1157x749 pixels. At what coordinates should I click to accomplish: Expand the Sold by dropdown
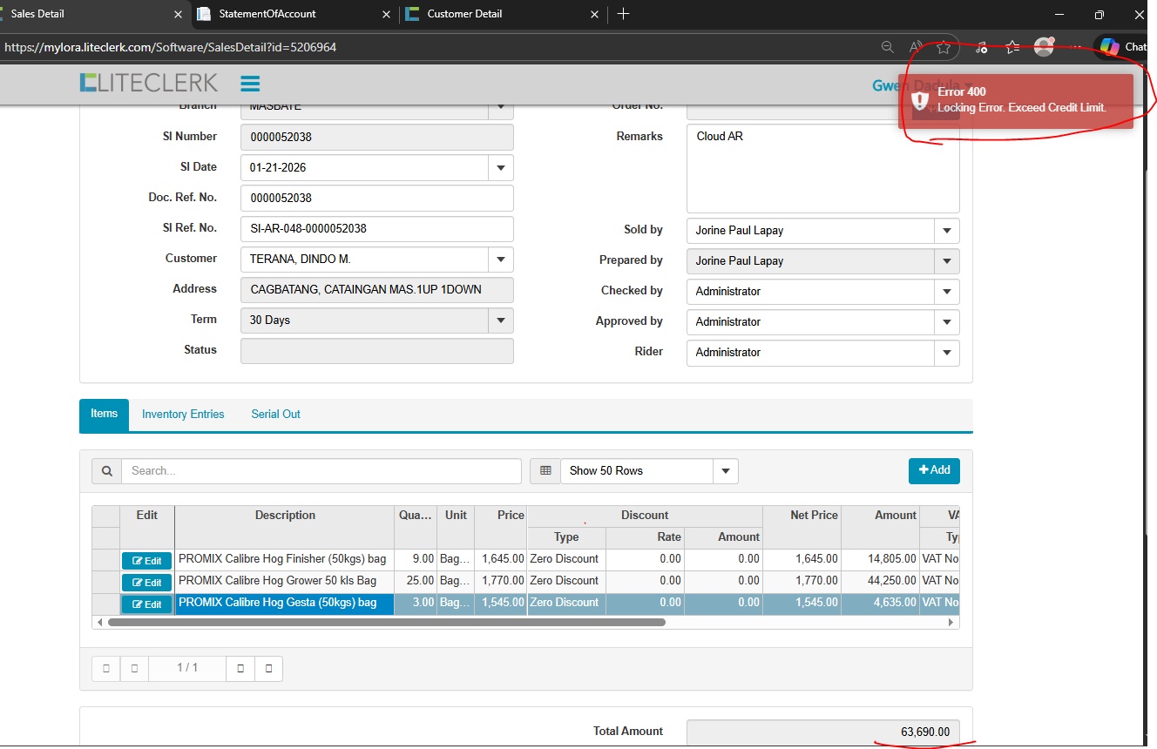pos(946,231)
